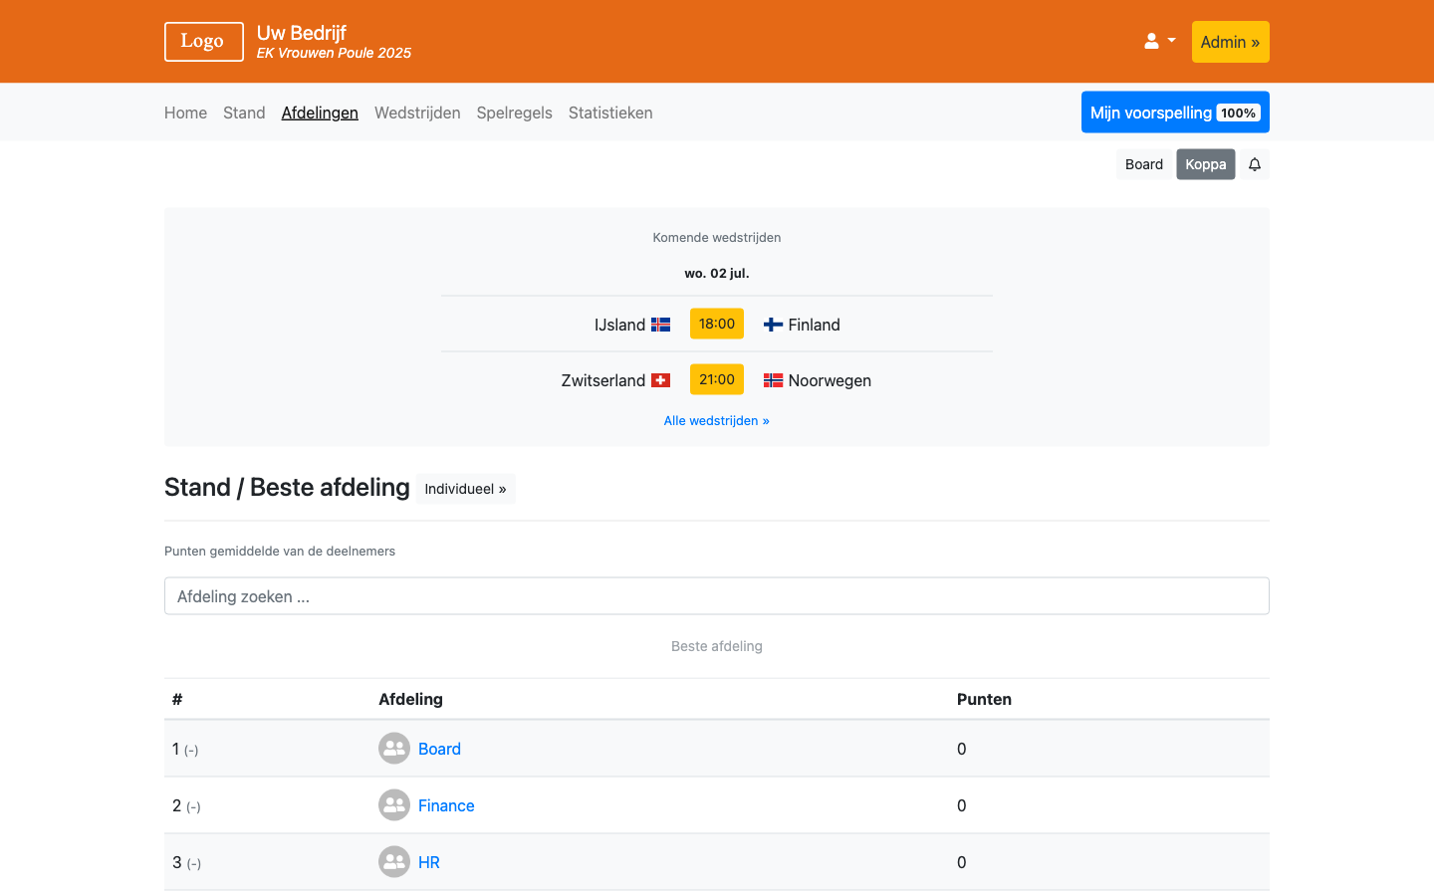Open the Statistieken menu item

tap(610, 112)
